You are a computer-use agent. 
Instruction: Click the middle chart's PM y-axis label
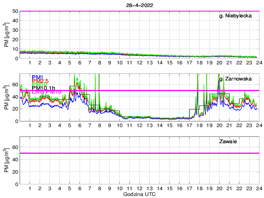coord(7,97)
